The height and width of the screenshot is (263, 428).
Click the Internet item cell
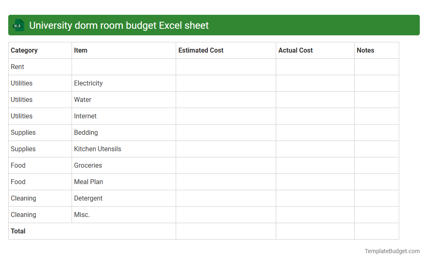(x=85, y=116)
